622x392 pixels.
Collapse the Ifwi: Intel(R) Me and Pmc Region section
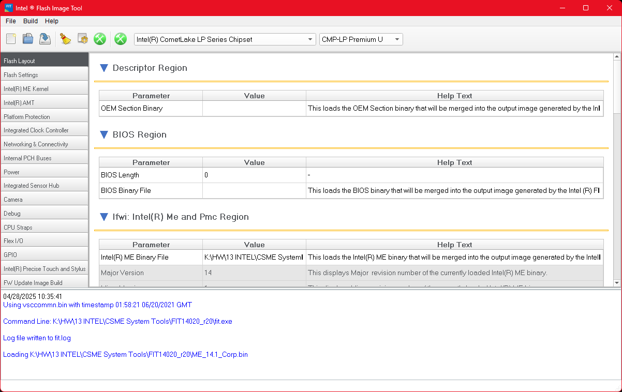point(104,217)
